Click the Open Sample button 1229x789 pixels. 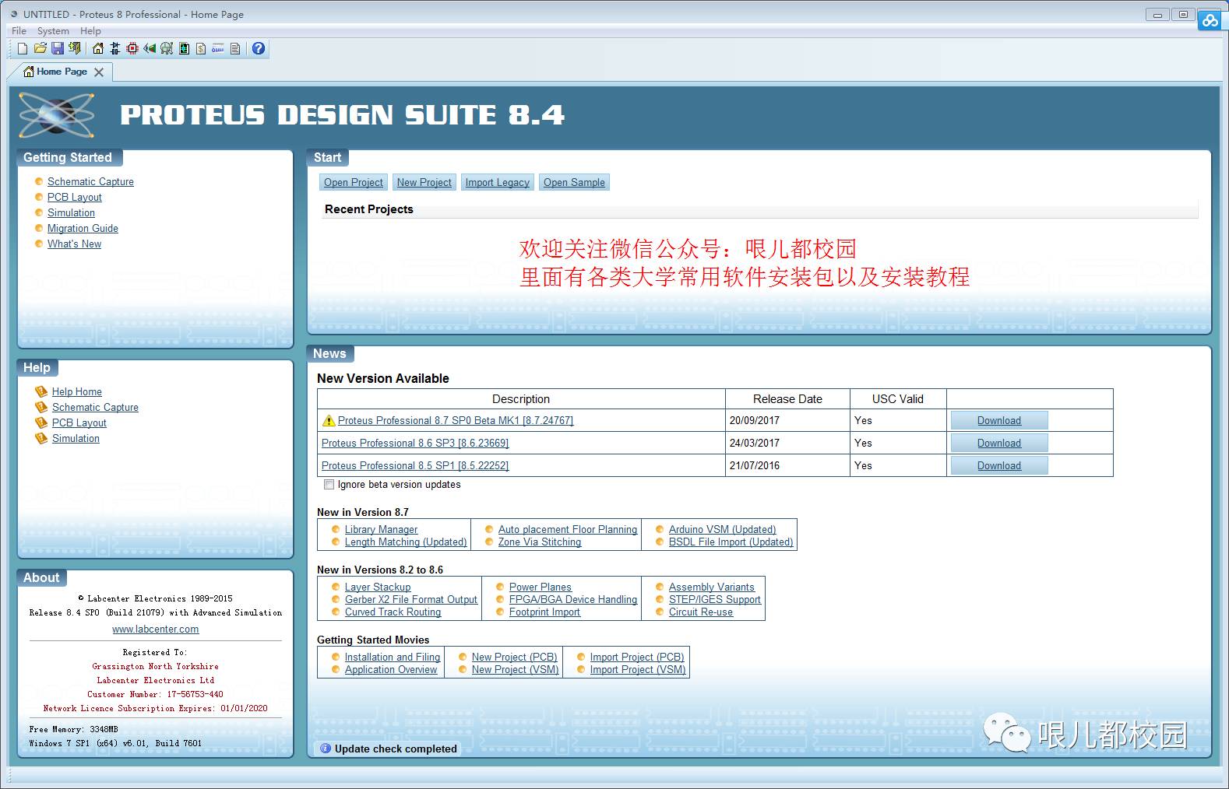click(x=574, y=182)
